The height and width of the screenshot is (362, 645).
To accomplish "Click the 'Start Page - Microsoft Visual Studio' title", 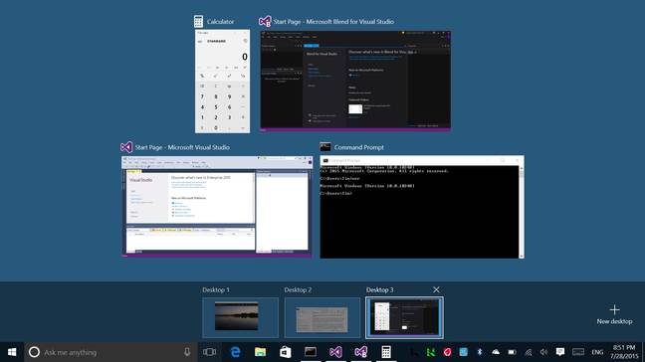I will pyautogui.click(x=182, y=147).
